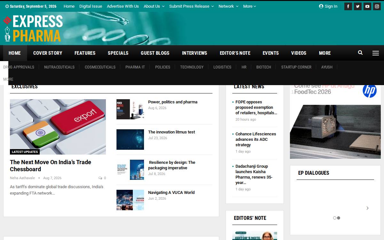Go to HOME tab

click(15, 53)
